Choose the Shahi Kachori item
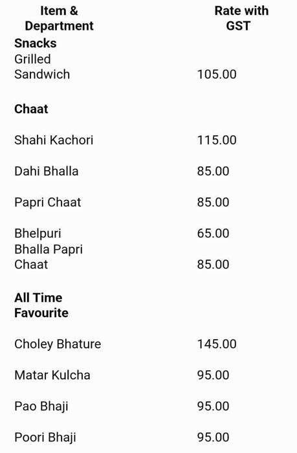This screenshot has height=453, width=297. pyautogui.click(x=54, y=140)
